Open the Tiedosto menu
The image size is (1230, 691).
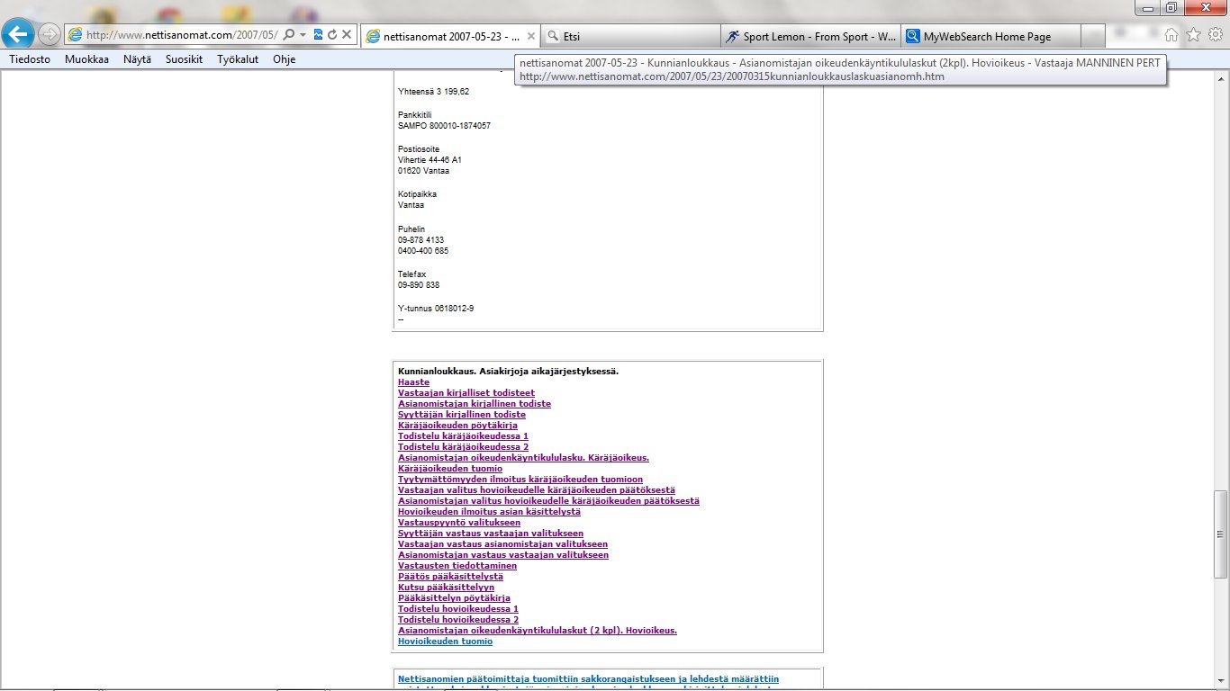point(30,59)
